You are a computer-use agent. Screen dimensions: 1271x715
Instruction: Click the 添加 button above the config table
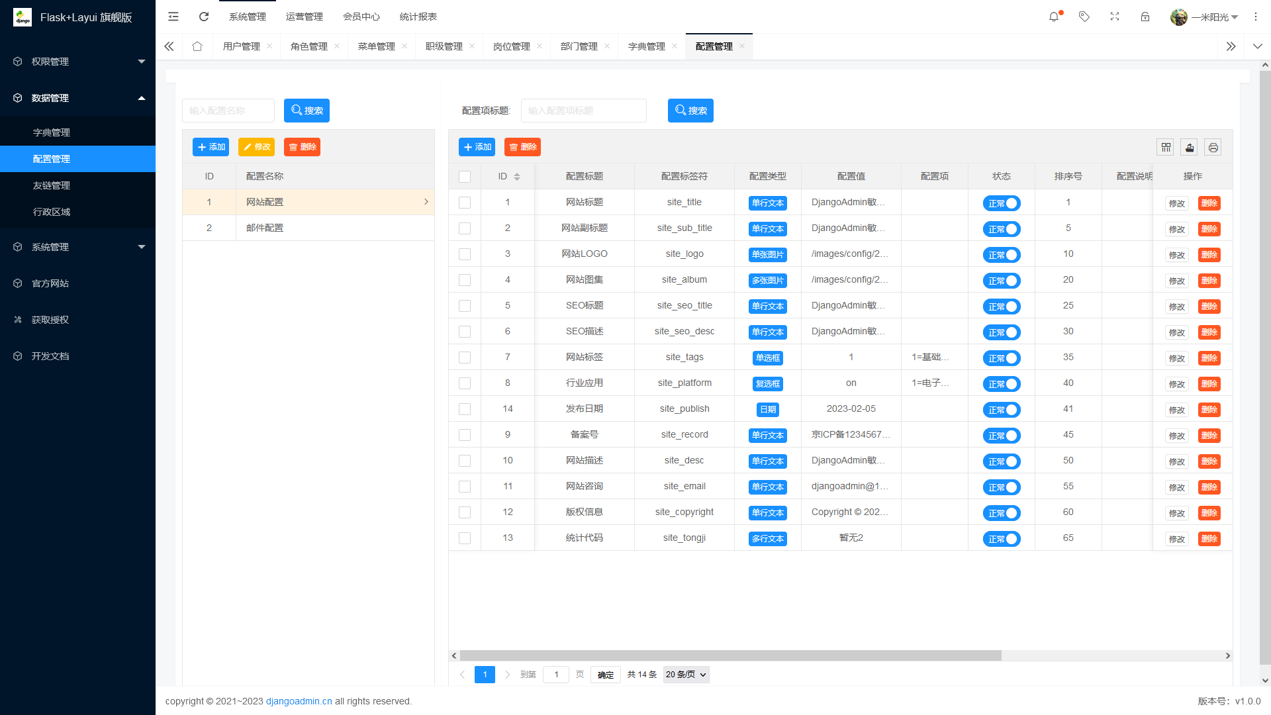pos(477,147)
